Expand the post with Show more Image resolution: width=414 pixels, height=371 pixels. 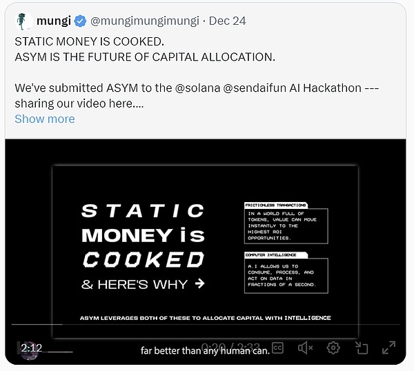pyautogui.click(x=44, y=119)
